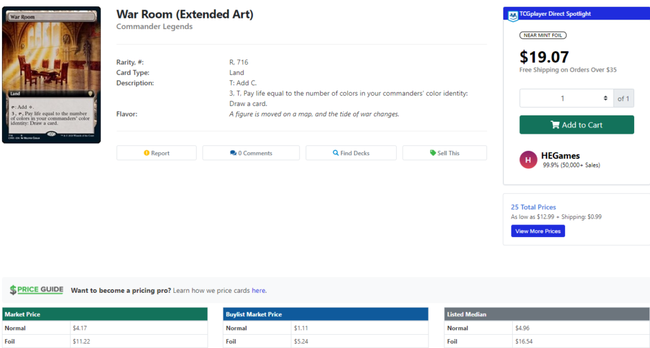Click 'Want to become a pricing pro?' text
This screenshot has width=650, height=348.
pos(121,290)
